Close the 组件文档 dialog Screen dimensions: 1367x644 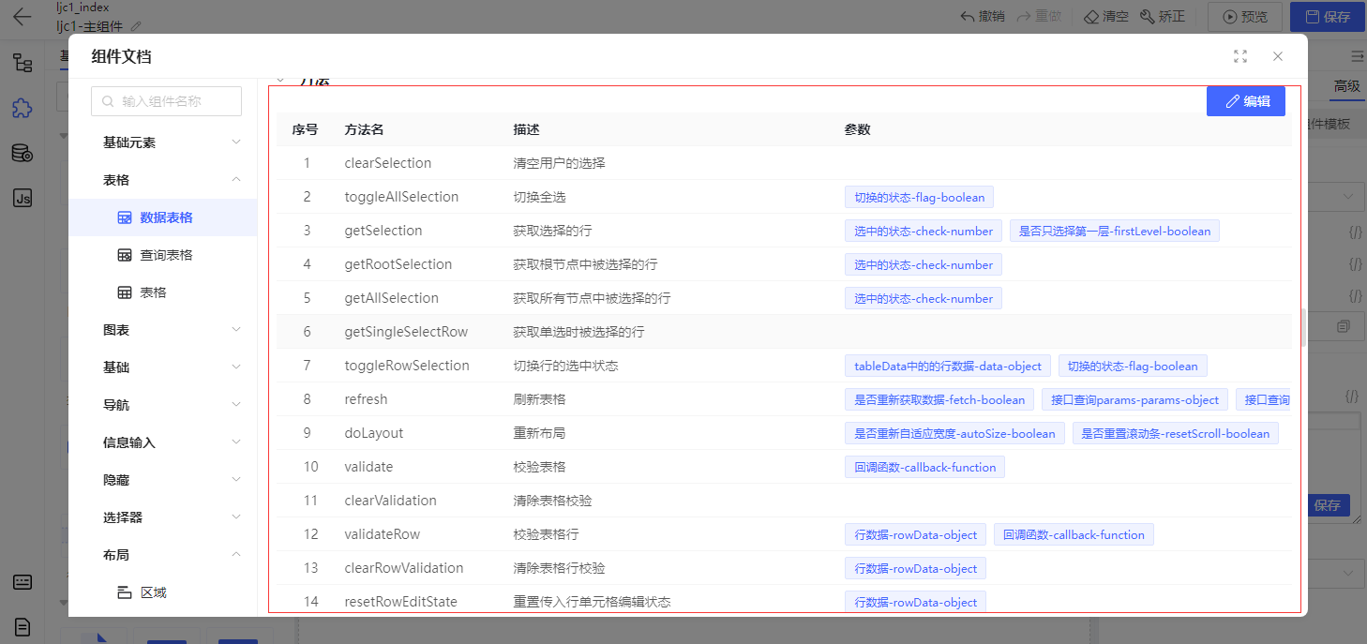click(1278, 56)
